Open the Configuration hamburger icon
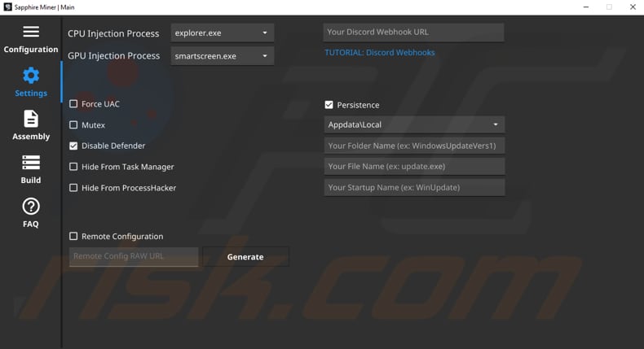Image resolution: width=644 pixels, height=349 pixels. click(x=31, y=32)
